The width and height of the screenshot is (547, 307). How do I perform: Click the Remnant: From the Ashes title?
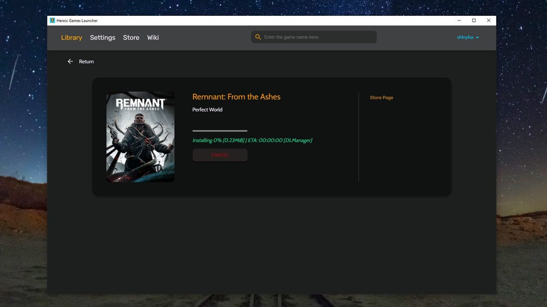coord(236,97)
